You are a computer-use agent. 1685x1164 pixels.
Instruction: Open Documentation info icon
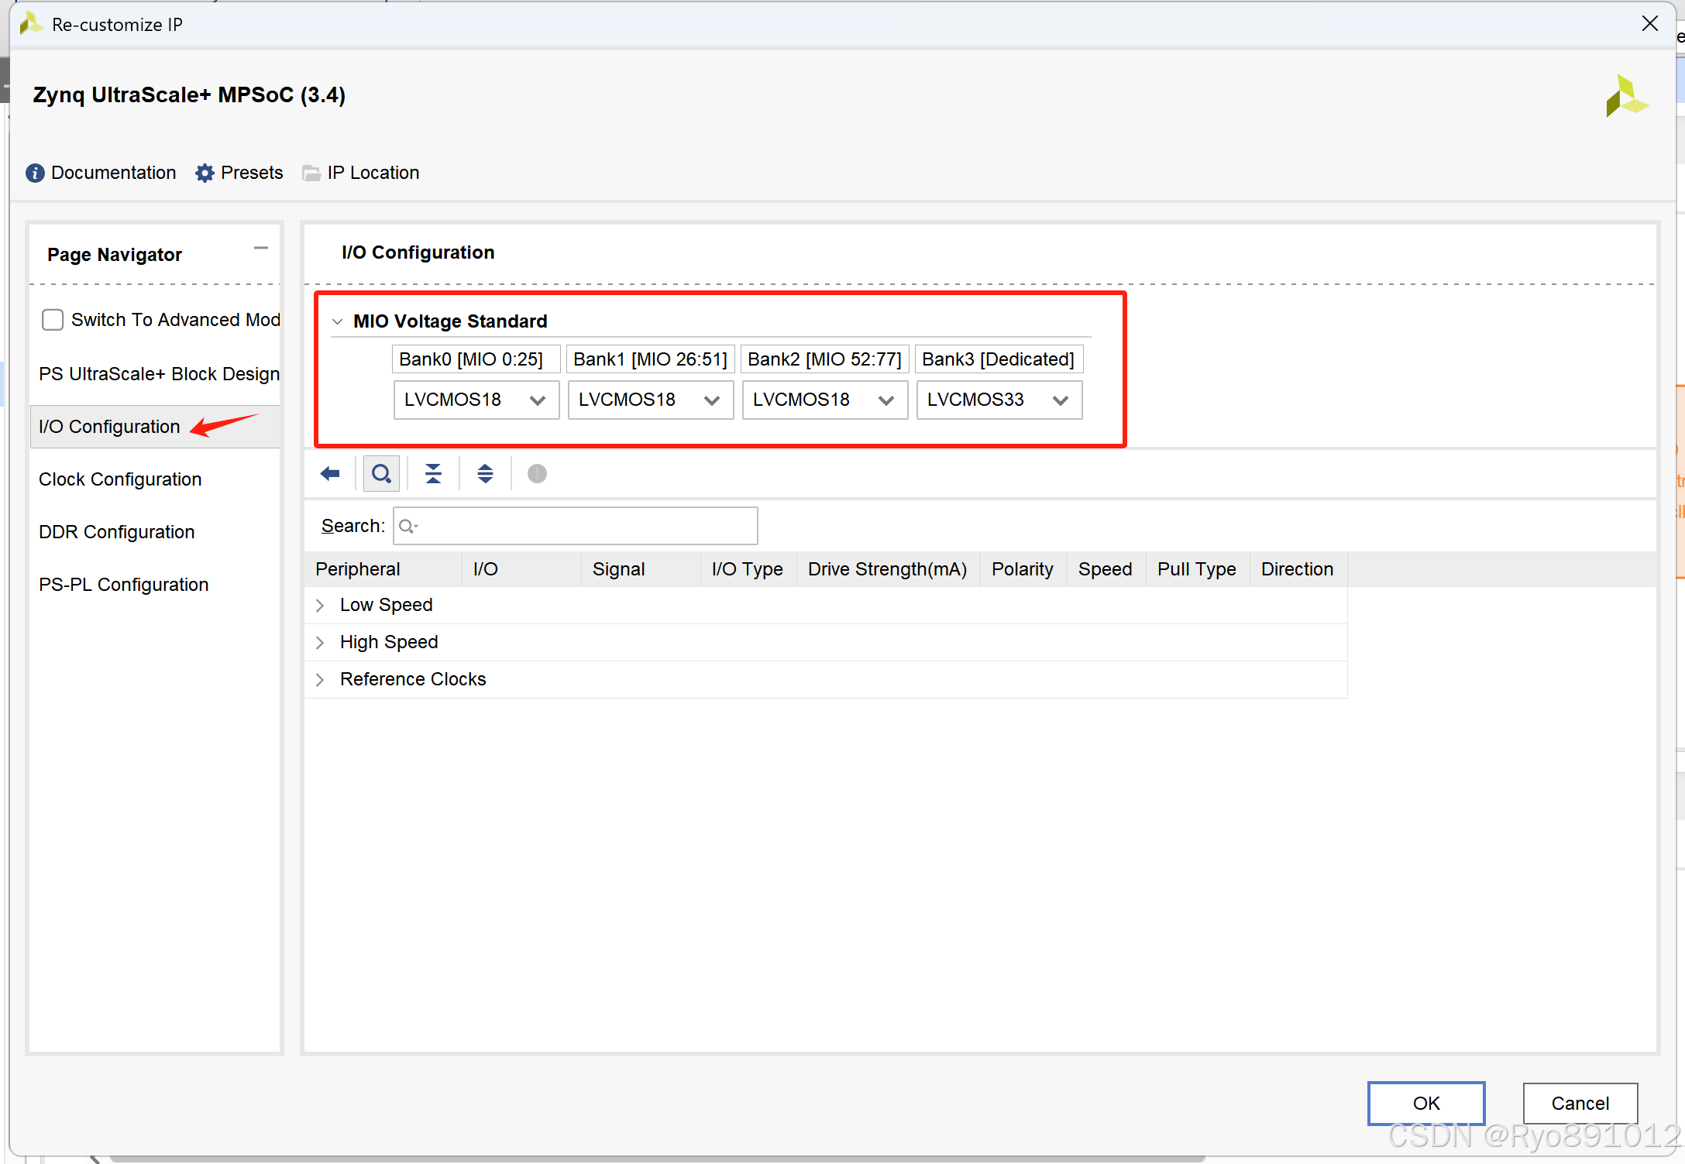(x=35, y=173)
